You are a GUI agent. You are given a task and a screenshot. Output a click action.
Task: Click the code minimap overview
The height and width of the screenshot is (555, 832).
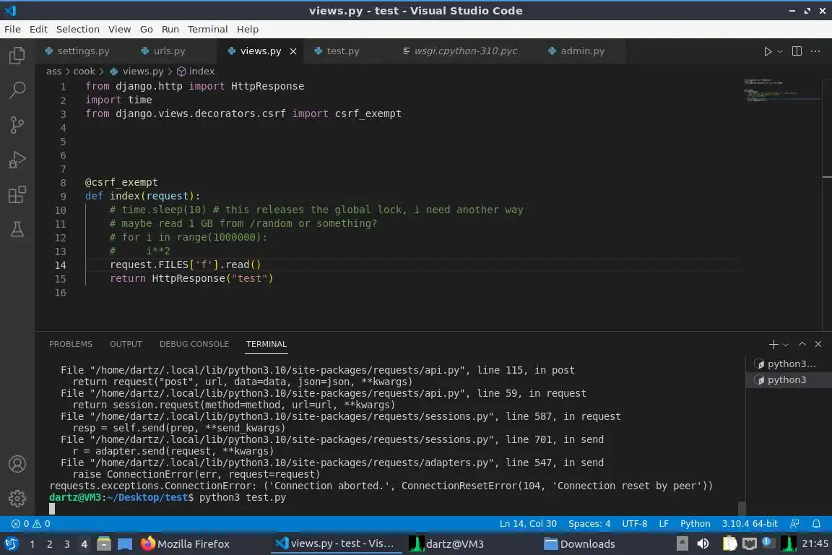[x=782, y=90]
